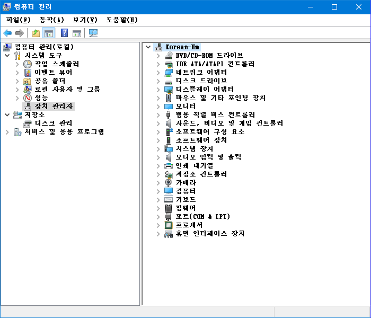
Task: Select the 이벤트 뷰어 tree item
Action: point(54,73)
